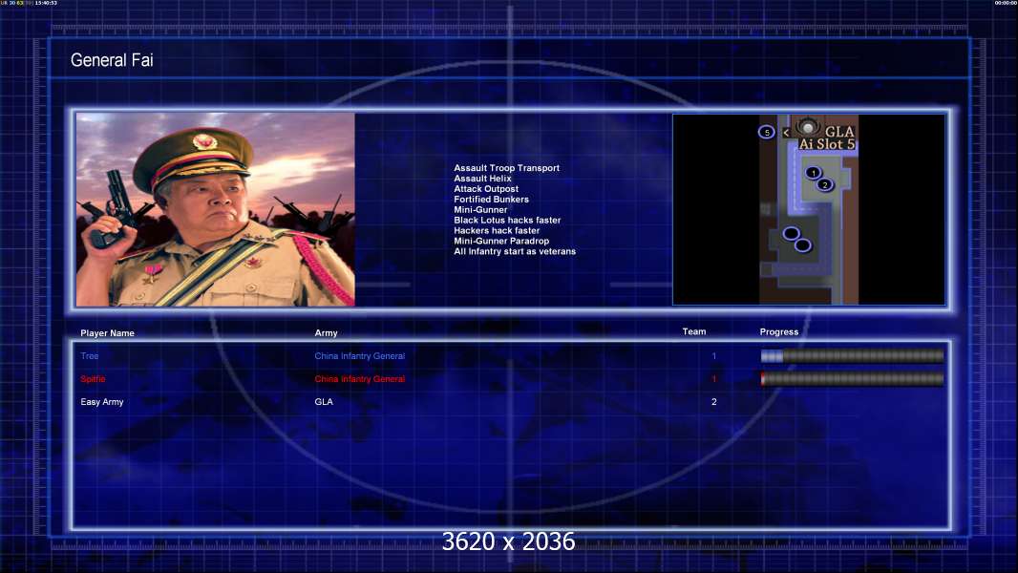Click "All Infantry start as veterans" line
Screen dimensions: 1018x573
coord(515,251)
